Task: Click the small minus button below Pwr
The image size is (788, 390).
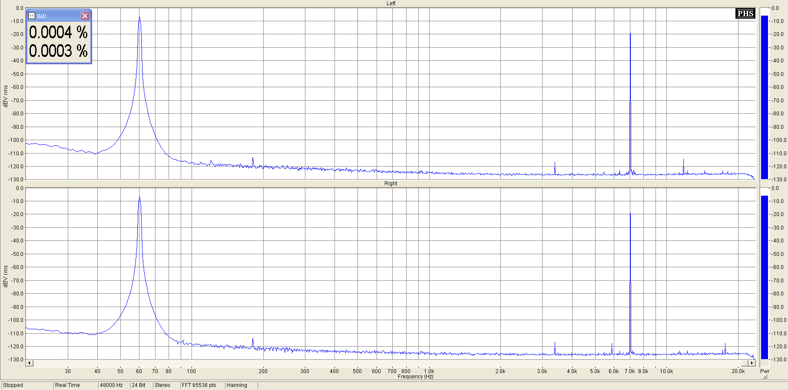Action: point(765,377)
